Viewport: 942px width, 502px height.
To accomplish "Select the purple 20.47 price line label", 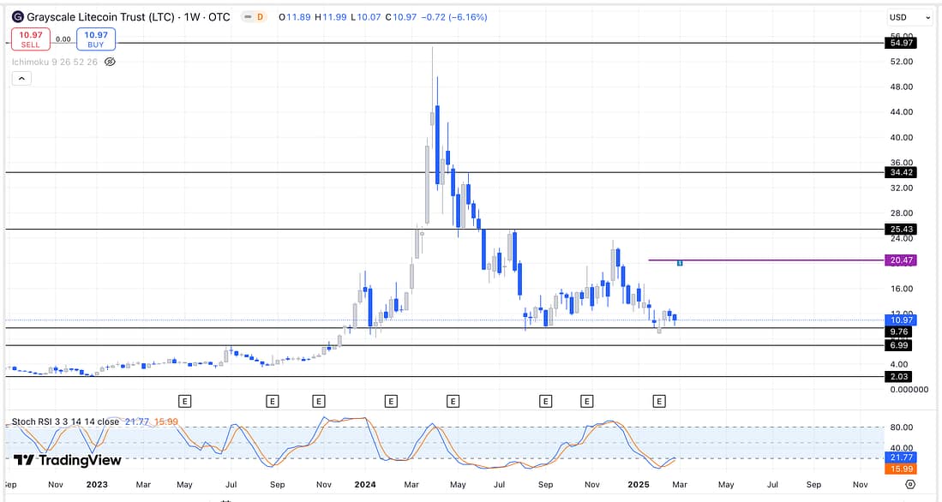I will (x=898, y=260).
